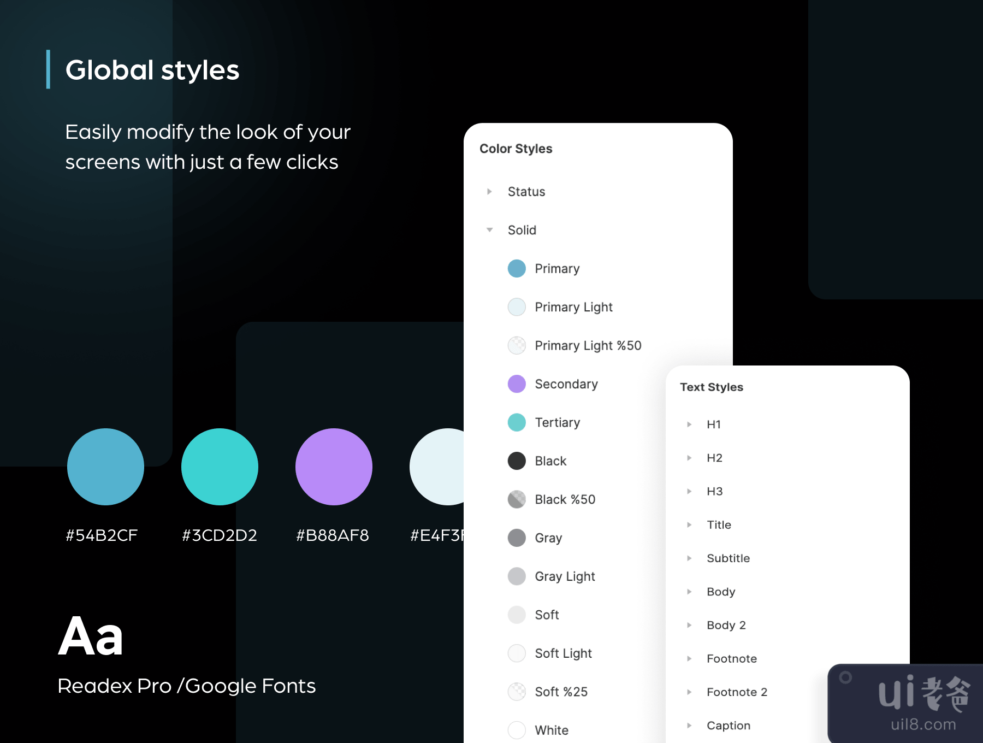
Task: Pick the large #B88AF8 purple circle
Action: [334, 467]
